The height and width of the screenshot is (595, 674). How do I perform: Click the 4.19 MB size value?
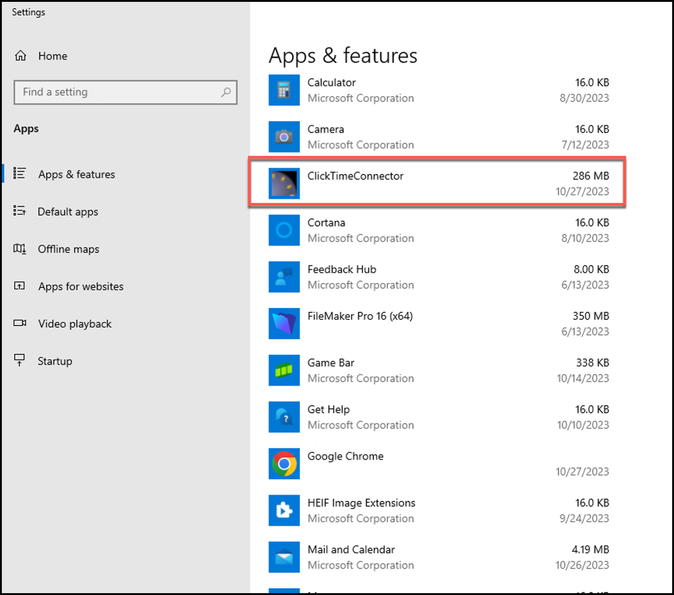coord(591,550)
